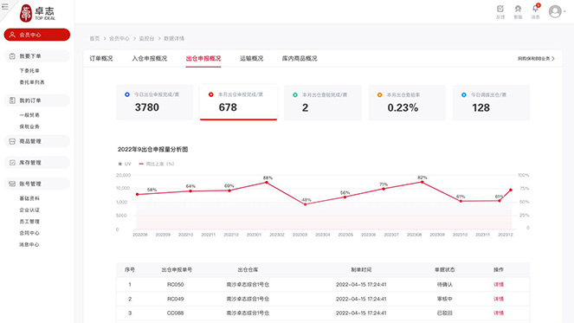Select the 本月出仓查验完成 card showing 2
Viewport: 574px width, 323px height.
pos(323,102)
